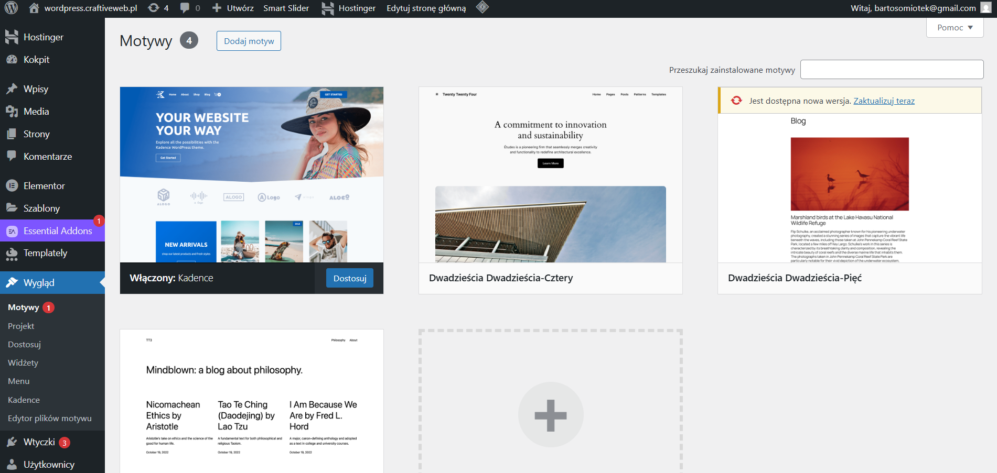Click the diamond icon in admin bar

482,7
